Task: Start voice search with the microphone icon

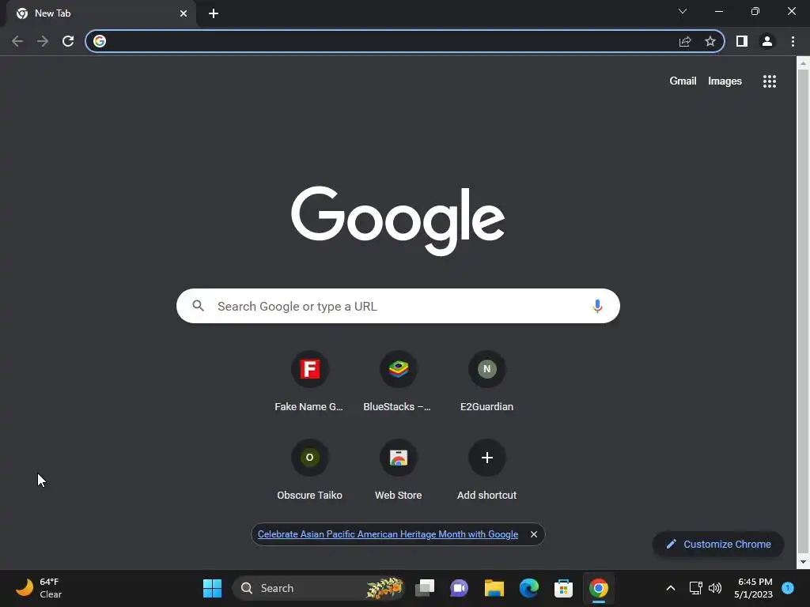Action: 597,306
